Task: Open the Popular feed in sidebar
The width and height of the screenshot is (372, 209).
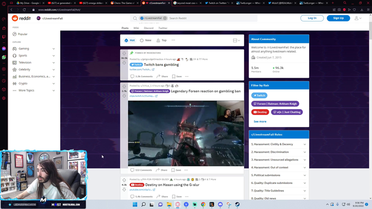Action: 20,34
